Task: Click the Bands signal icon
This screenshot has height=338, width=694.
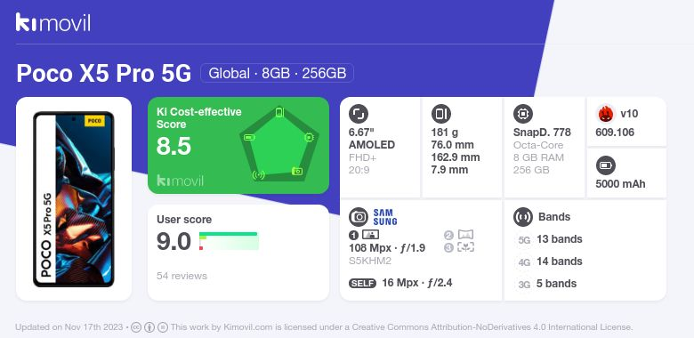Action: 523,217
